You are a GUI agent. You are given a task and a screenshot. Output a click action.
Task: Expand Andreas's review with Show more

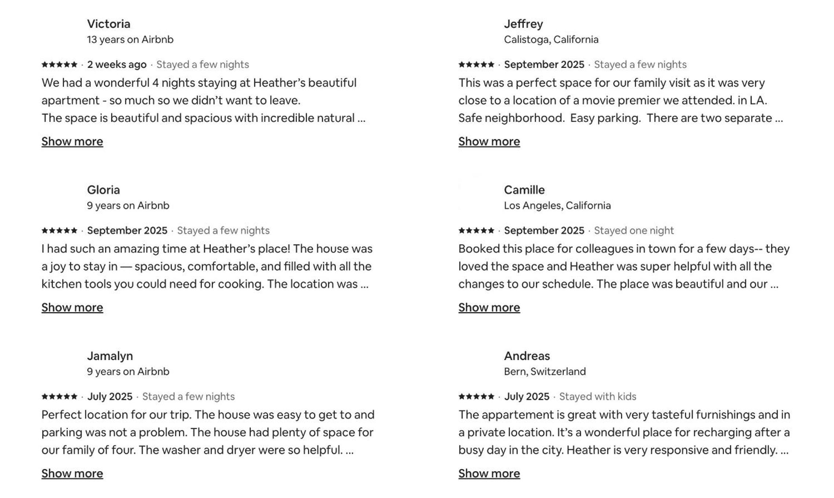click(489, 473)
